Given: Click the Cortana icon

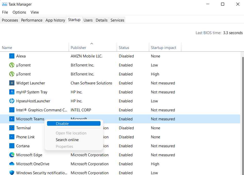Looking at the screenshot, I should coord(12,146).
